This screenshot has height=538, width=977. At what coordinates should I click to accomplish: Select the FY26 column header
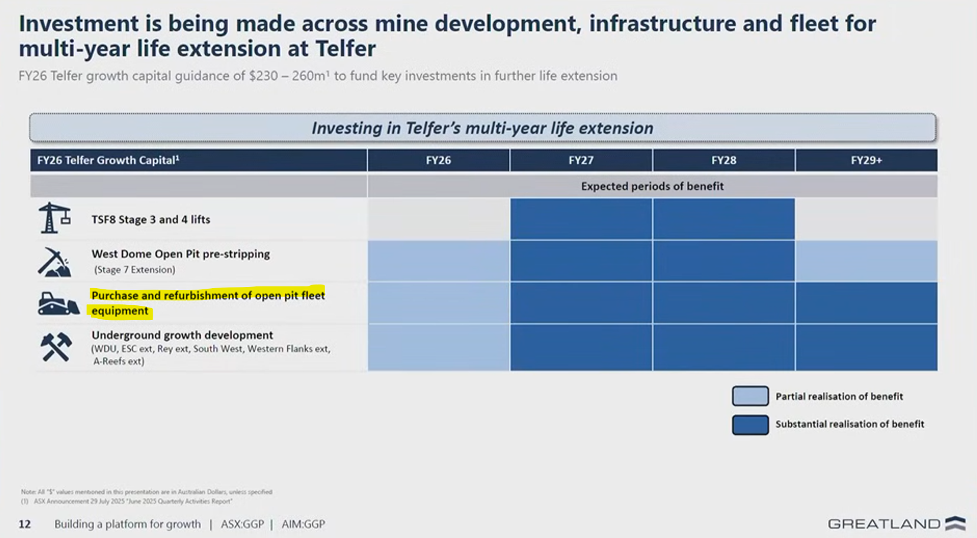[x=438, y=160]
